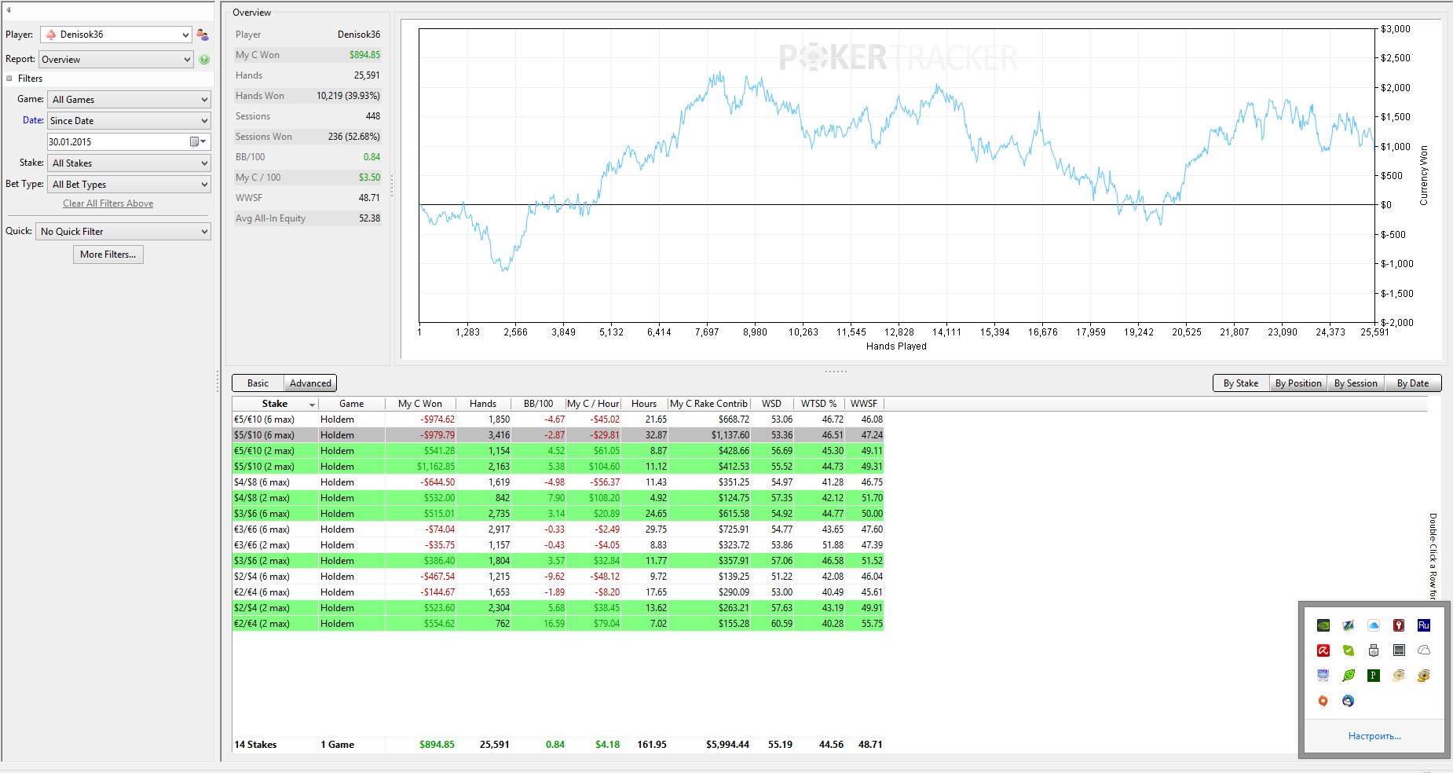Open the player selection icon beside Denisok36
Screen dimensions: 1453x773
tap(203, 35)
